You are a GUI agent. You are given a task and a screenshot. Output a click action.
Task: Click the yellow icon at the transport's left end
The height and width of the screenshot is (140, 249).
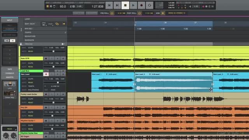click(x=47, y=6)
